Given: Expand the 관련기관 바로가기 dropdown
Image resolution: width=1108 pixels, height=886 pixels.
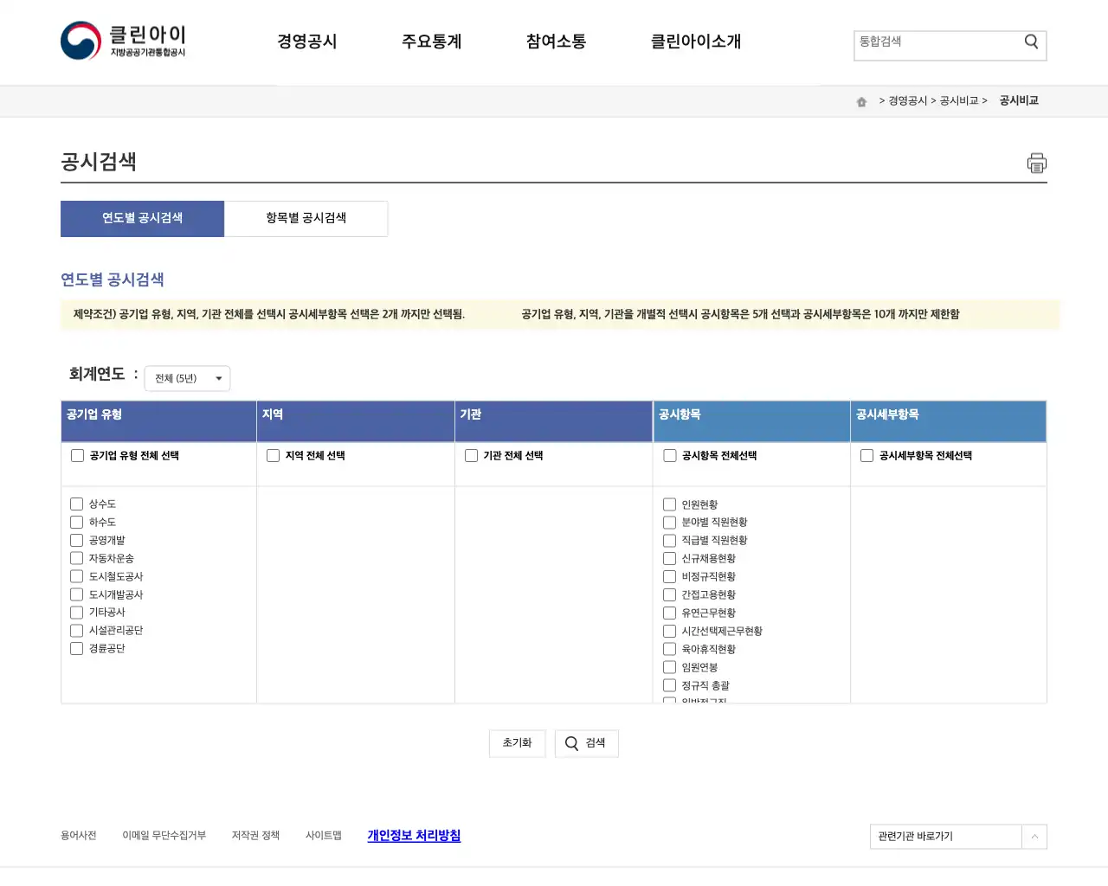Looking at the screenshot, I should tap(1035, 837).
